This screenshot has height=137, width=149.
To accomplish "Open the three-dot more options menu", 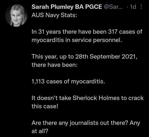I will coord(141,7).
